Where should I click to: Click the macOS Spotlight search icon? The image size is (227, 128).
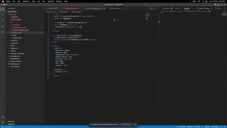point(203,1)
